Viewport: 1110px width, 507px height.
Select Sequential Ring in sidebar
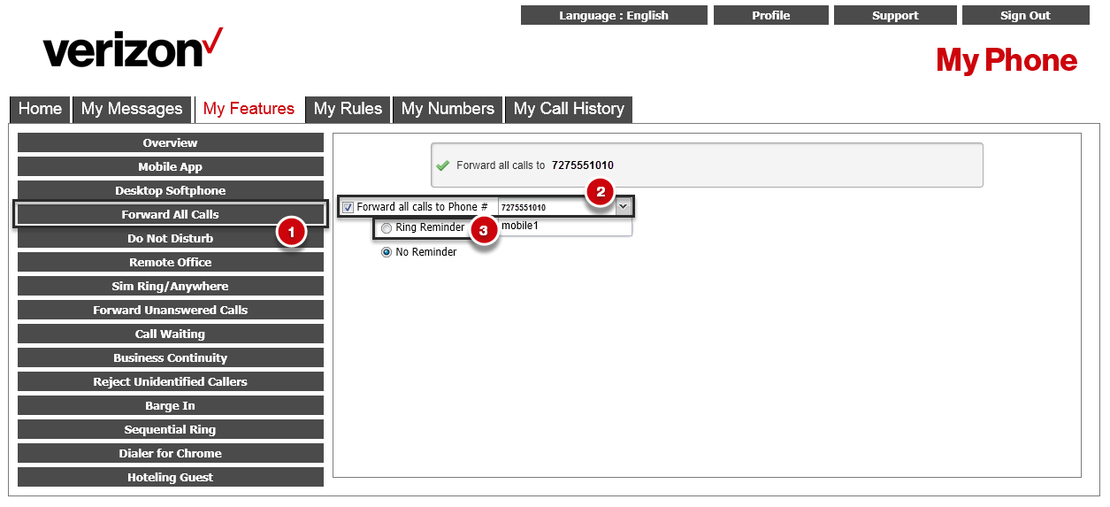171,429
